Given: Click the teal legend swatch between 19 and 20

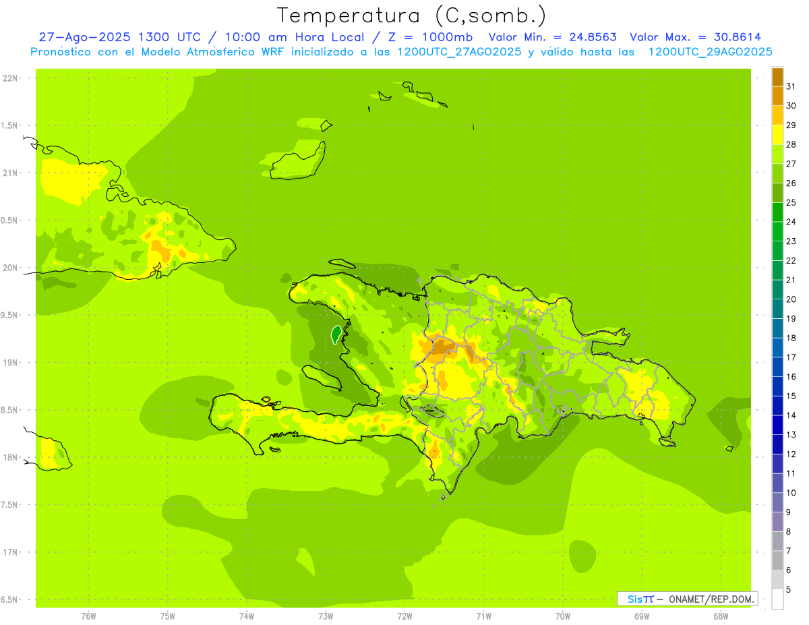Looking at the screenshot, I should click(x=777, y=309).
